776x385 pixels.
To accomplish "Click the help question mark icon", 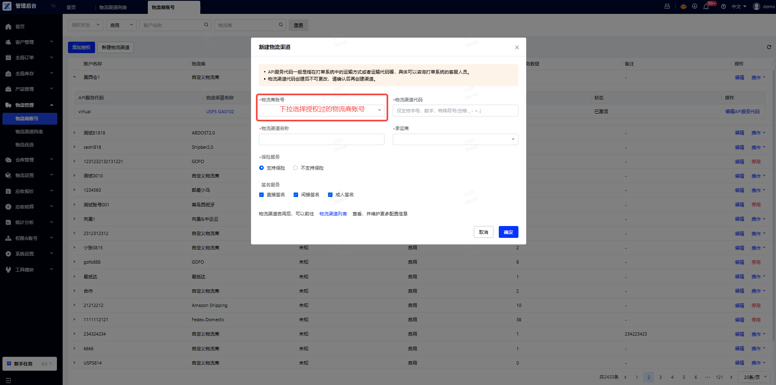I will (724, 7).
